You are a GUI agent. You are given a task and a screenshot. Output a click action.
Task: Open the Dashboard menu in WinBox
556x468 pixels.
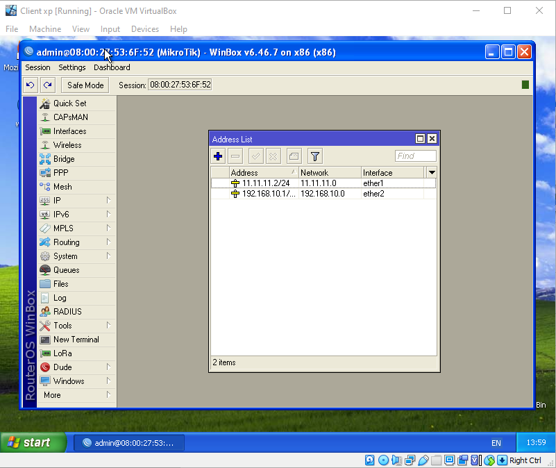(112, 67)
